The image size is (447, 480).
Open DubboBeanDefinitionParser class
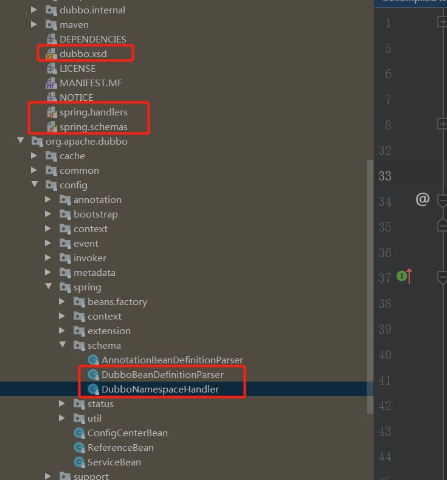pos(162,375)
